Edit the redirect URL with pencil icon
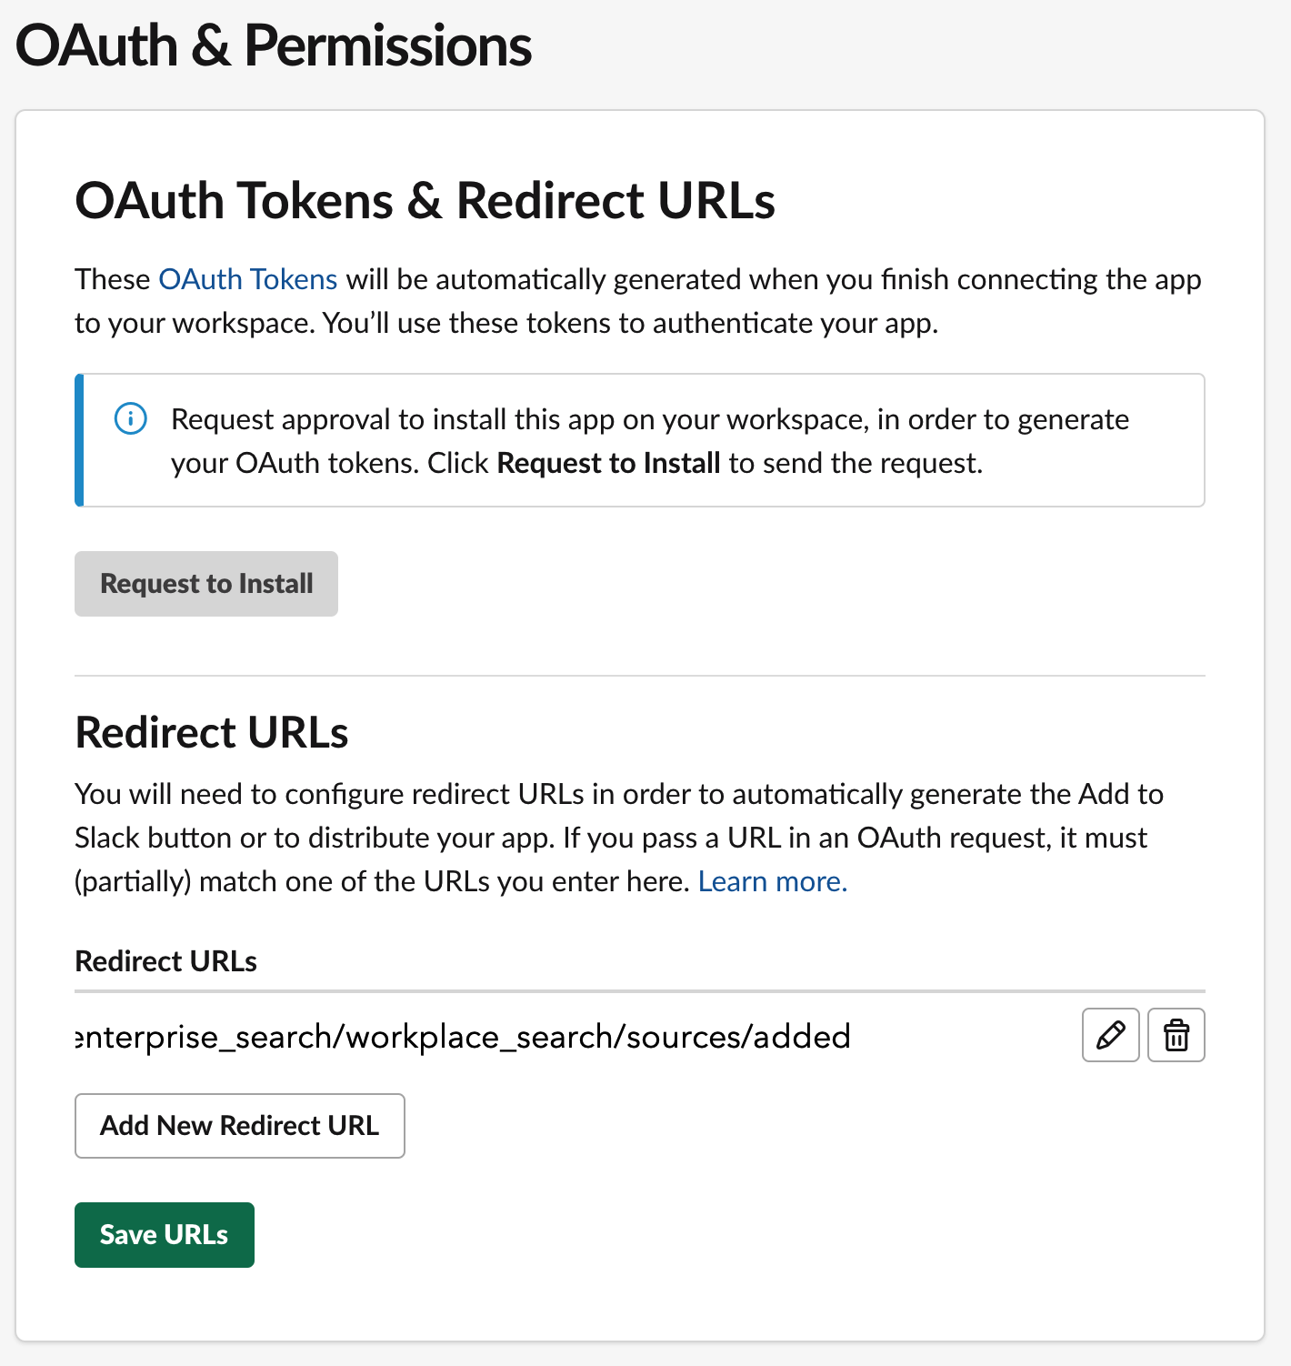This screenshot has height=1366, width=1291. click(1110, 1035)
